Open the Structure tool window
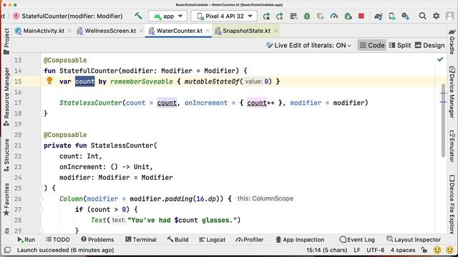Screen dimensions: 458x257 point(6,155)
